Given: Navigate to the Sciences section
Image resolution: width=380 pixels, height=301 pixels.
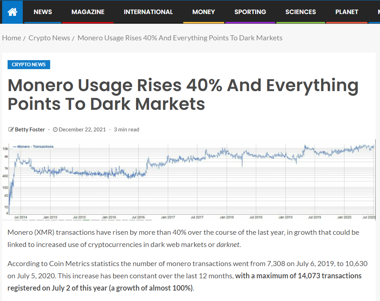Looking at the screenshot, I should [x=300, y=12].
